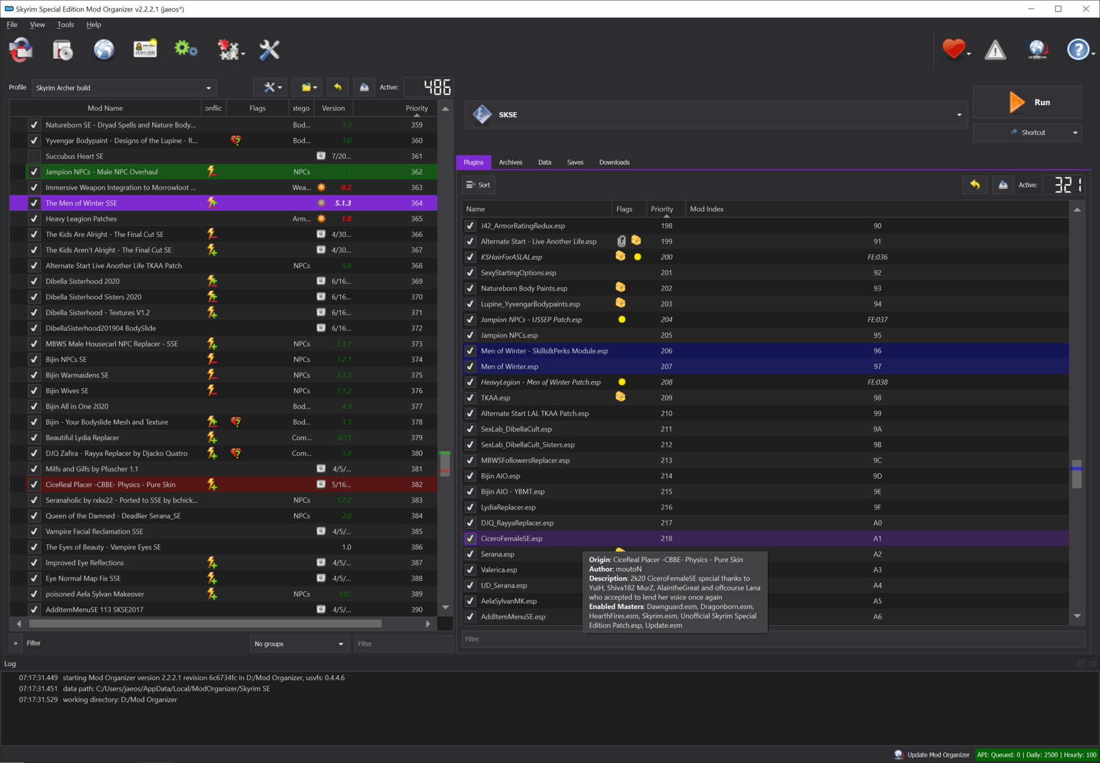This screenshot has height=763, width=1100.
Task: Toggle the CiceroFemaleSE.esp plugin checkbox
Action: click(470, 538)
